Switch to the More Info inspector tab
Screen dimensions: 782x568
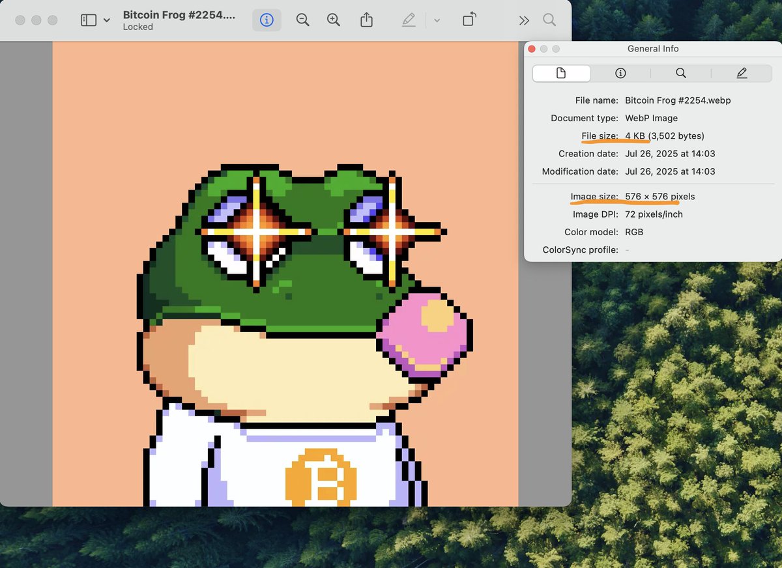click(x=620, y=73)
